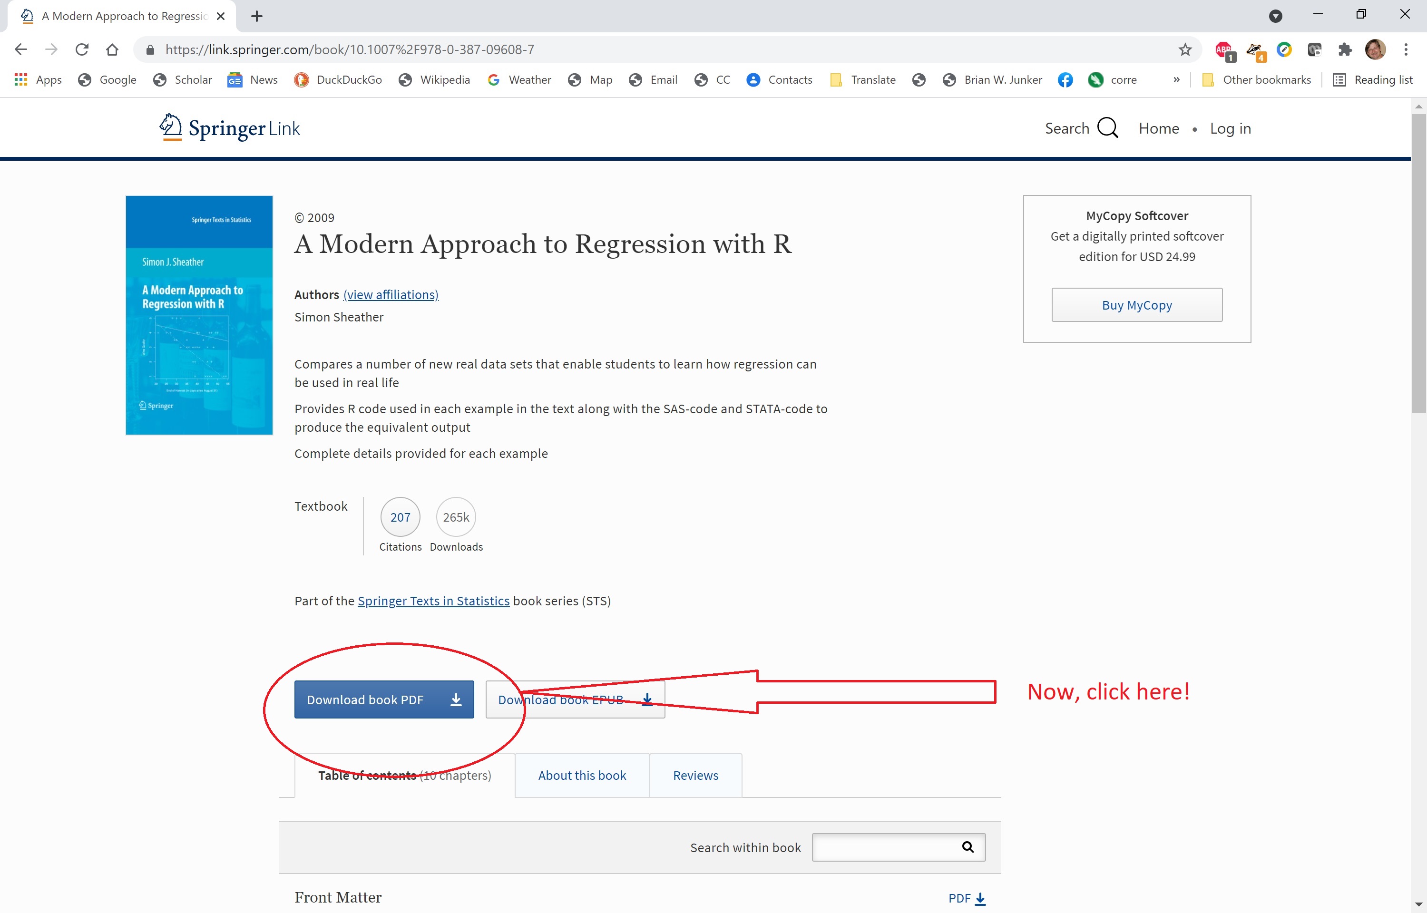Click the search-within-book magnifier button
This screenshot has height=913, width=1427.
[968, 846]
